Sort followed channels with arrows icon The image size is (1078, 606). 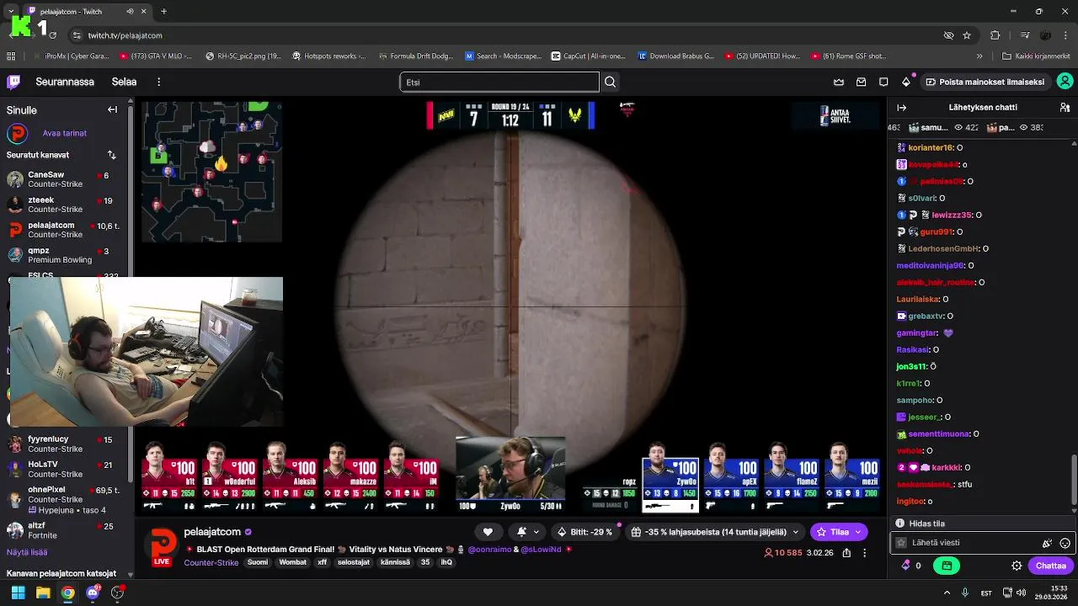(x=111, y=155)
